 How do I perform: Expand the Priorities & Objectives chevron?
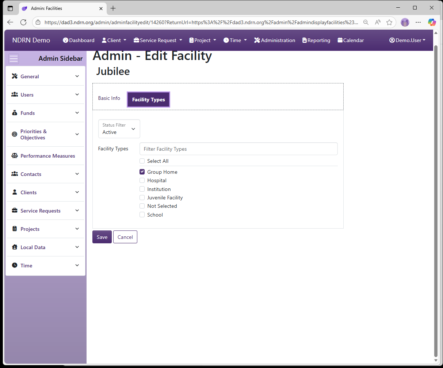(x=77, y=134)
